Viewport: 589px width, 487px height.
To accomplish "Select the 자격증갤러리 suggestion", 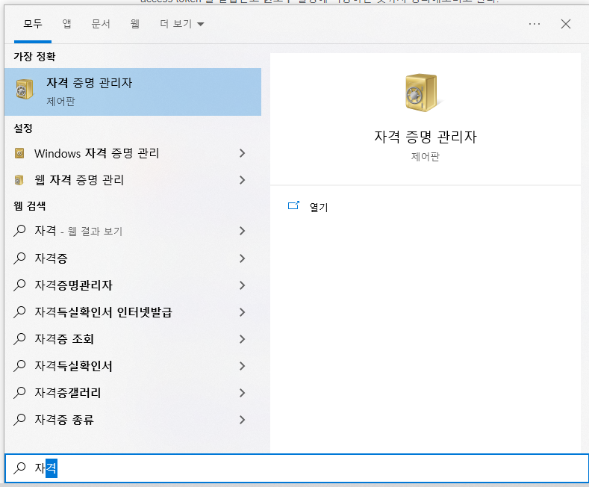I will coord(133,393).
